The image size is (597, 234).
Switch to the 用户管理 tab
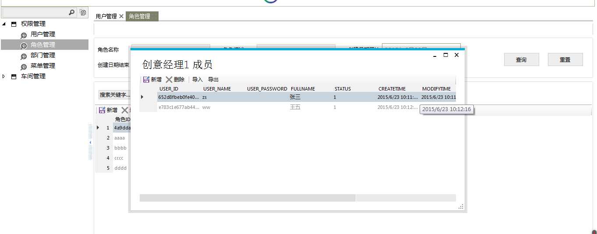pyautogui.click(x=106, y=16)
